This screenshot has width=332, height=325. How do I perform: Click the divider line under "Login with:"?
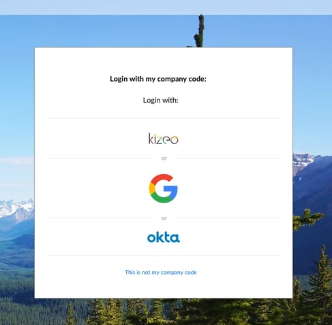(164, 118)
